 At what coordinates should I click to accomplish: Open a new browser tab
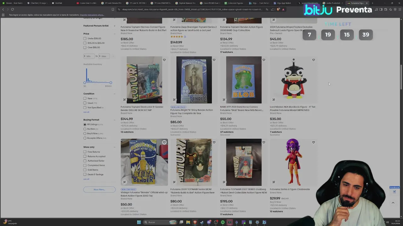point(372,3)
